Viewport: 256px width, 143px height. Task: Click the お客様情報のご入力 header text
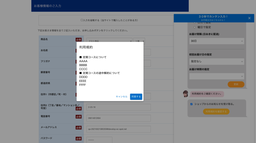point(47,6)
